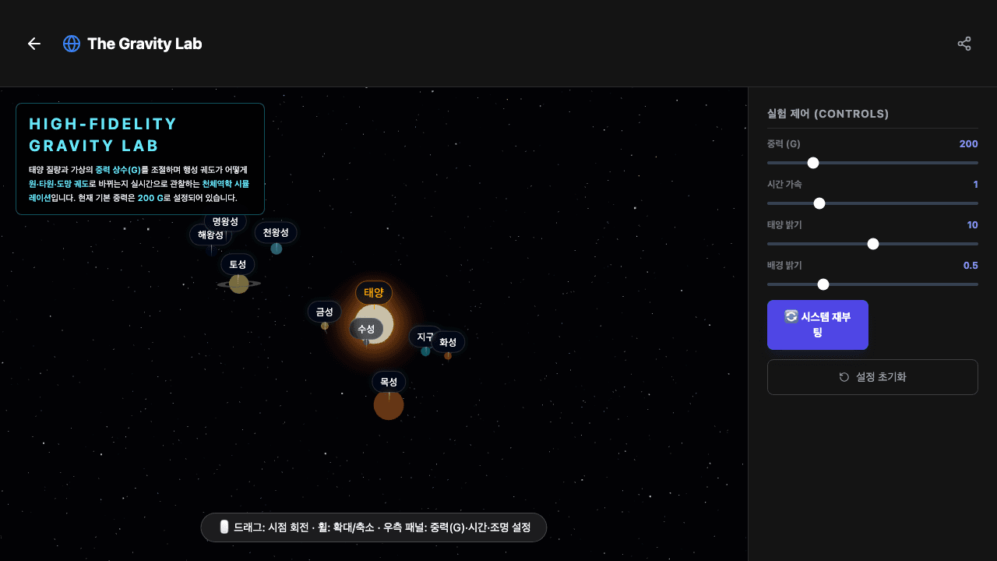Click the 시간 가속 slider handle
997x561 pixels.
click(x=819, y=203)
